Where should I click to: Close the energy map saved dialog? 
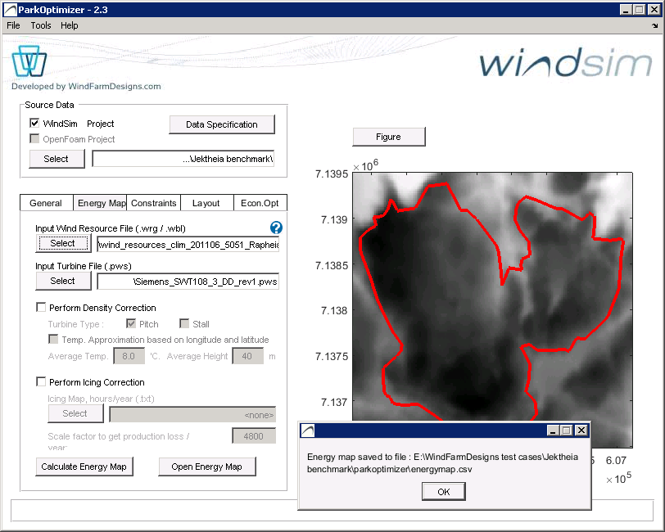[581, 431]
